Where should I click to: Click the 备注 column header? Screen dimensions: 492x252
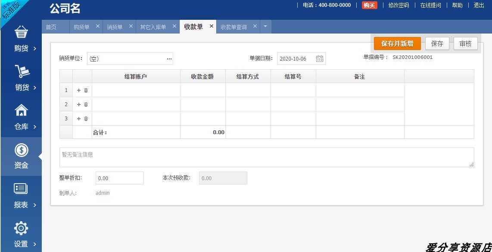coord(360,77)
